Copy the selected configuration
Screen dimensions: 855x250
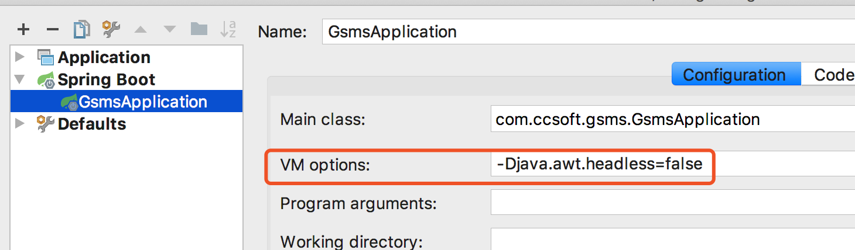[82, 29]
